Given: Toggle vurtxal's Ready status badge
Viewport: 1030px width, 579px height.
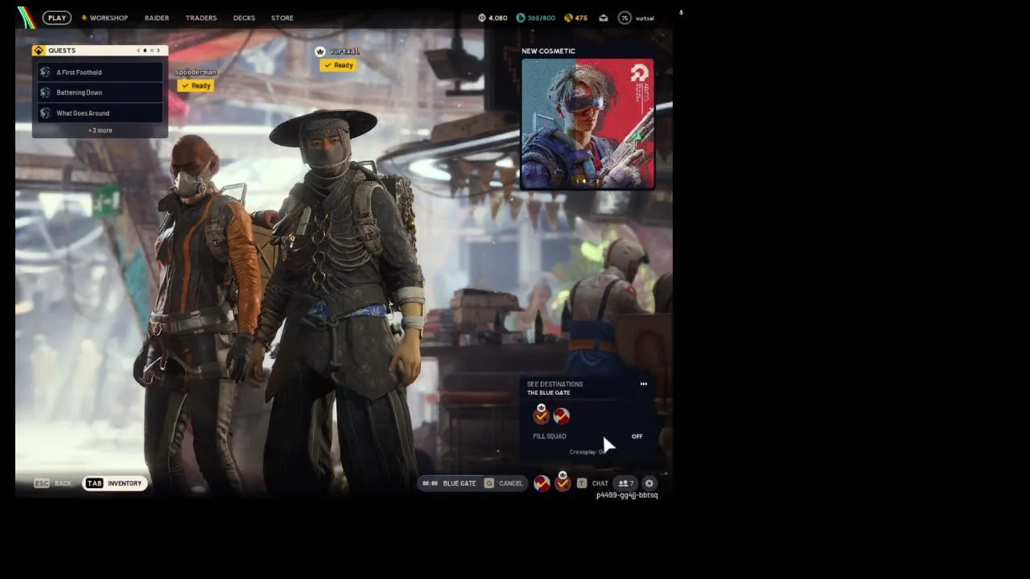Looking at the screenshot, I should (338, 65).
